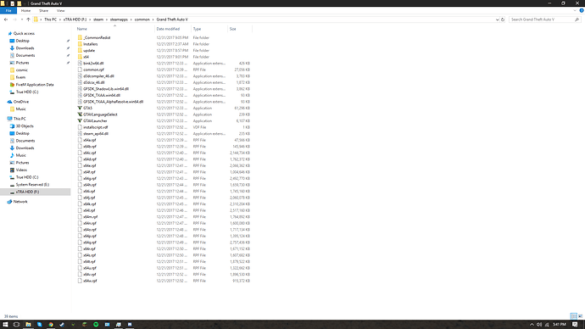Expand the ribbon with the chevron

pos(575,10)
